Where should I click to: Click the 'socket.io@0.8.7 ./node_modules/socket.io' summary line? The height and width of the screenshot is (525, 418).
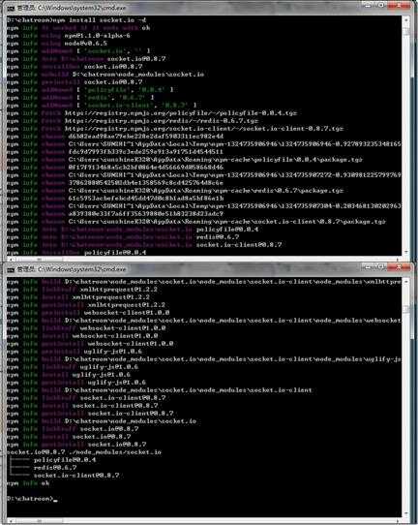[x=84, y=452]
